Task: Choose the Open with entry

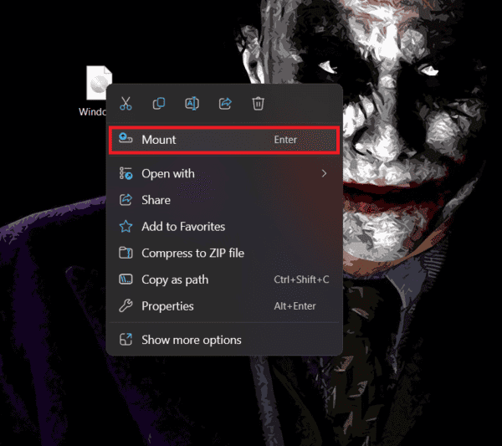Action: coord(168,173)
